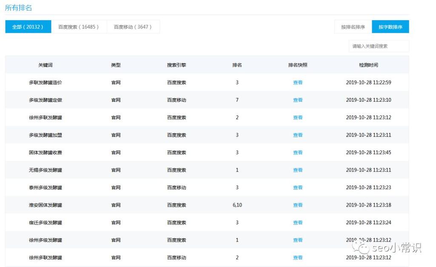Viewport: 436px width, 267px height.
Task: Sort by ranking with 按排名排序
Action: 353,27
